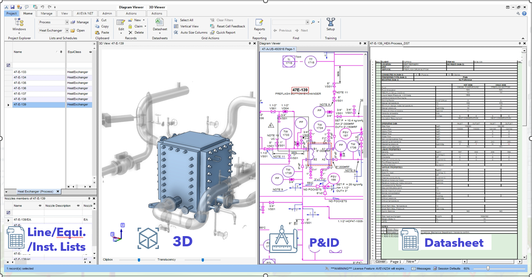This screenshot has height=277, width=532.
Task: Expand the New record dropdown arrow
Action: click(x=145, y=20)
